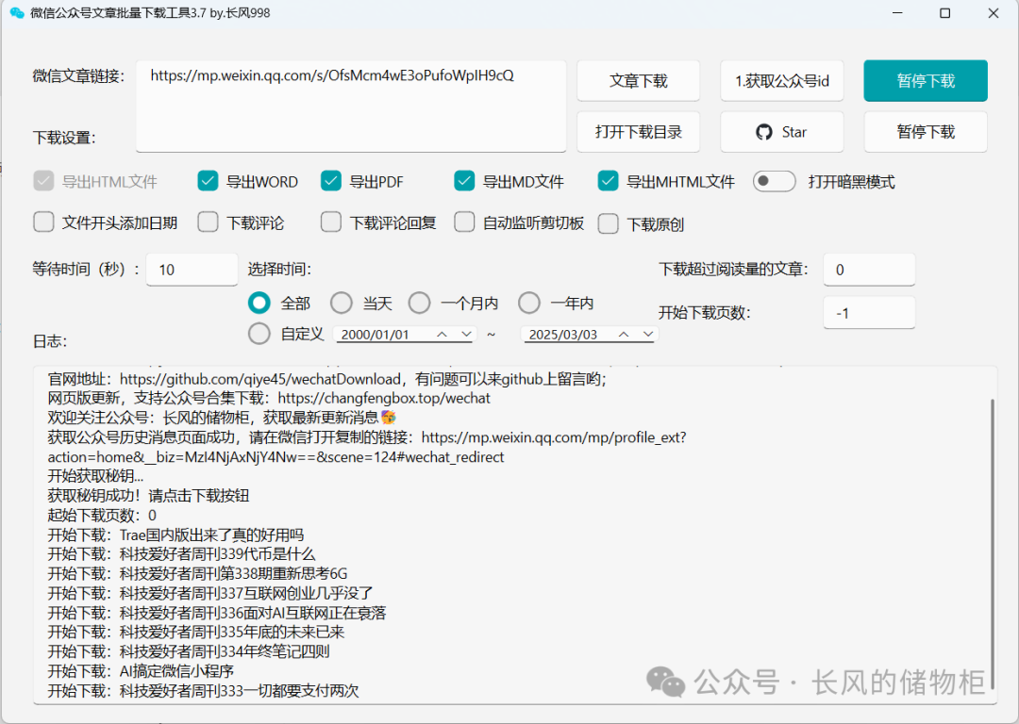Choose the 一年内 radio option
The height and width of the screenshot is (724, 1019).
(528, 303)
